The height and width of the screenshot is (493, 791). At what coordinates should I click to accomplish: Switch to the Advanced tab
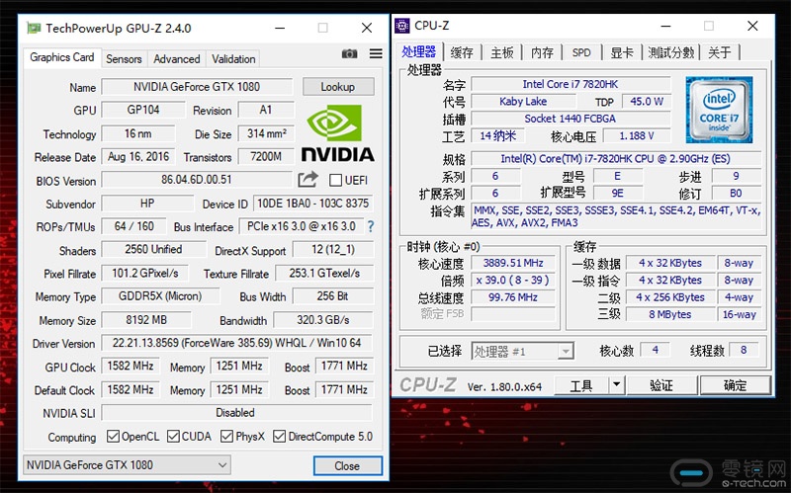click(x=177, y=59)
